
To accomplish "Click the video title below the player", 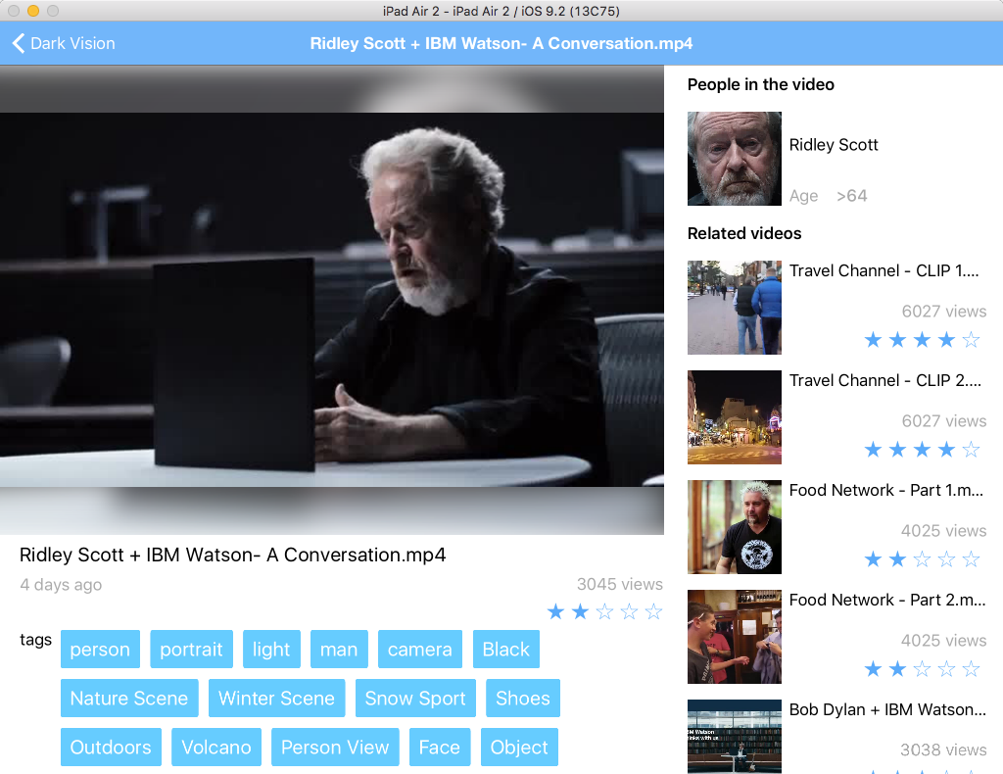I will point(233,555).
